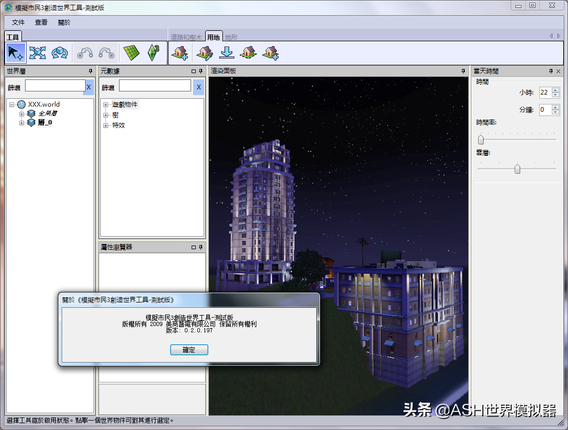
Task: Click the version text 0.2.0.197
Action: coord(198,330)
